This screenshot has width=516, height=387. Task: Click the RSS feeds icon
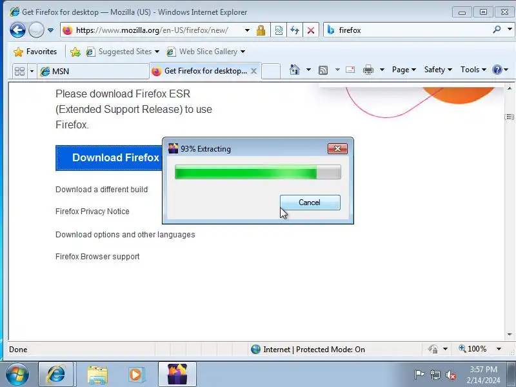click(x=323, y=70)
